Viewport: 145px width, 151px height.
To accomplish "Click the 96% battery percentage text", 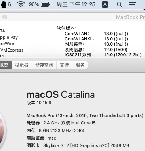I will coord(34,4).
